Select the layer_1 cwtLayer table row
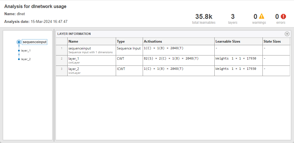 click(91, 60)
